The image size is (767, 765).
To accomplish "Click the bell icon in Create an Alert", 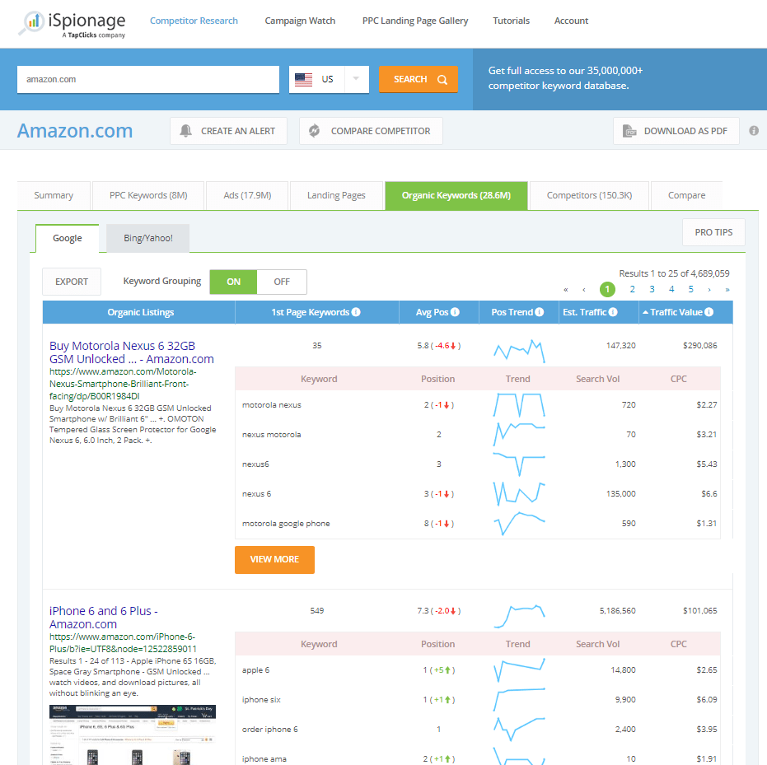I will (x=185, y=130).
